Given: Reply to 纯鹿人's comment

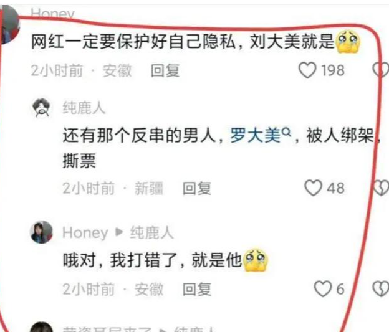Looking at the screenshot, I should [x=197, y=188].
